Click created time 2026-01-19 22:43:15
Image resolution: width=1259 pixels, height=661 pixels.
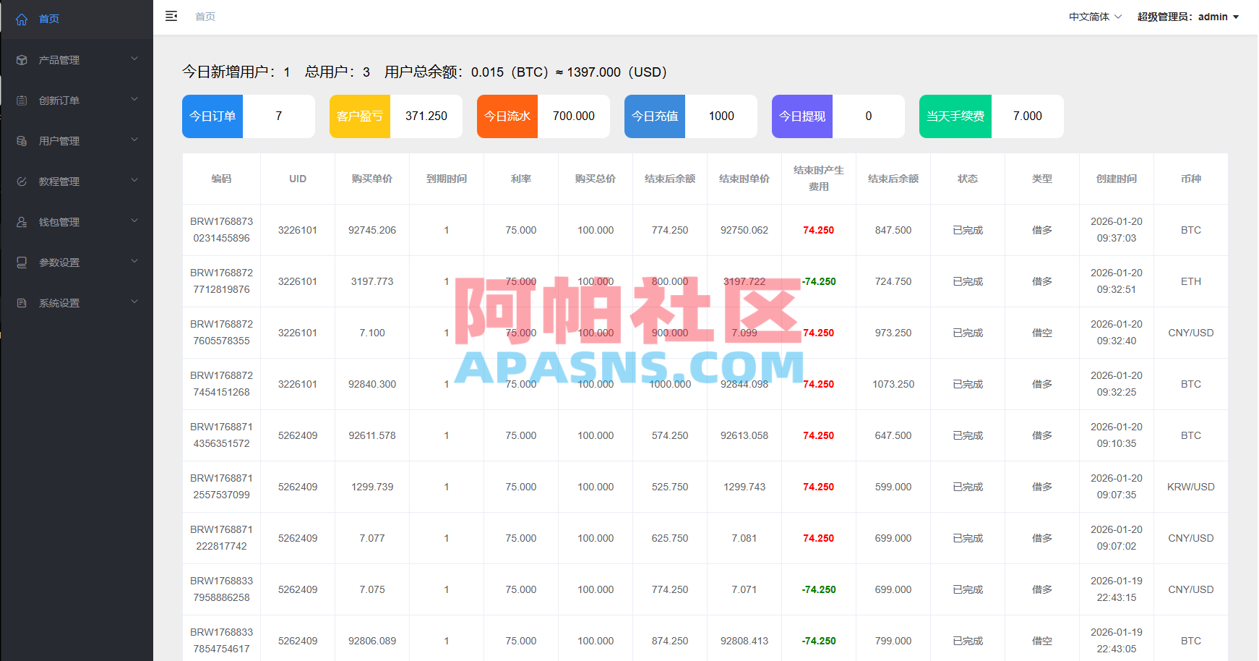point(1117,589)
